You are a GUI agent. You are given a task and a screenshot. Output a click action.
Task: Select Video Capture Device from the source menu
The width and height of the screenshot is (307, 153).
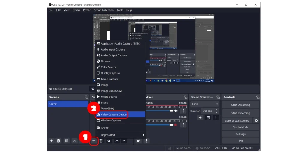(121, 114)
